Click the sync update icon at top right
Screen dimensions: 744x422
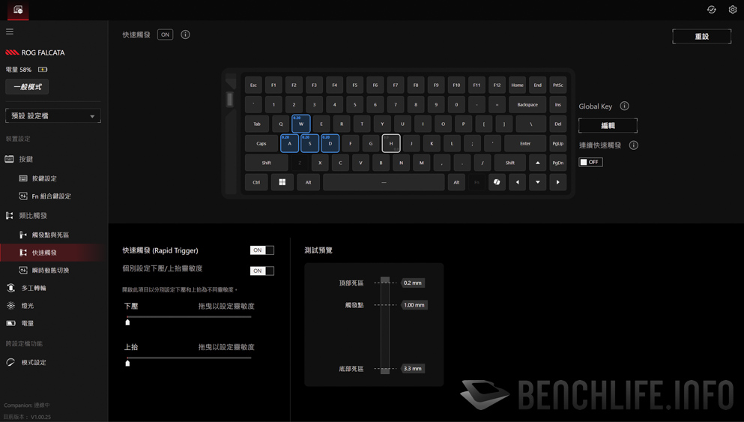point(711,10)
